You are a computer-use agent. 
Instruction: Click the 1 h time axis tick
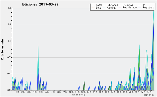point(17,92)
